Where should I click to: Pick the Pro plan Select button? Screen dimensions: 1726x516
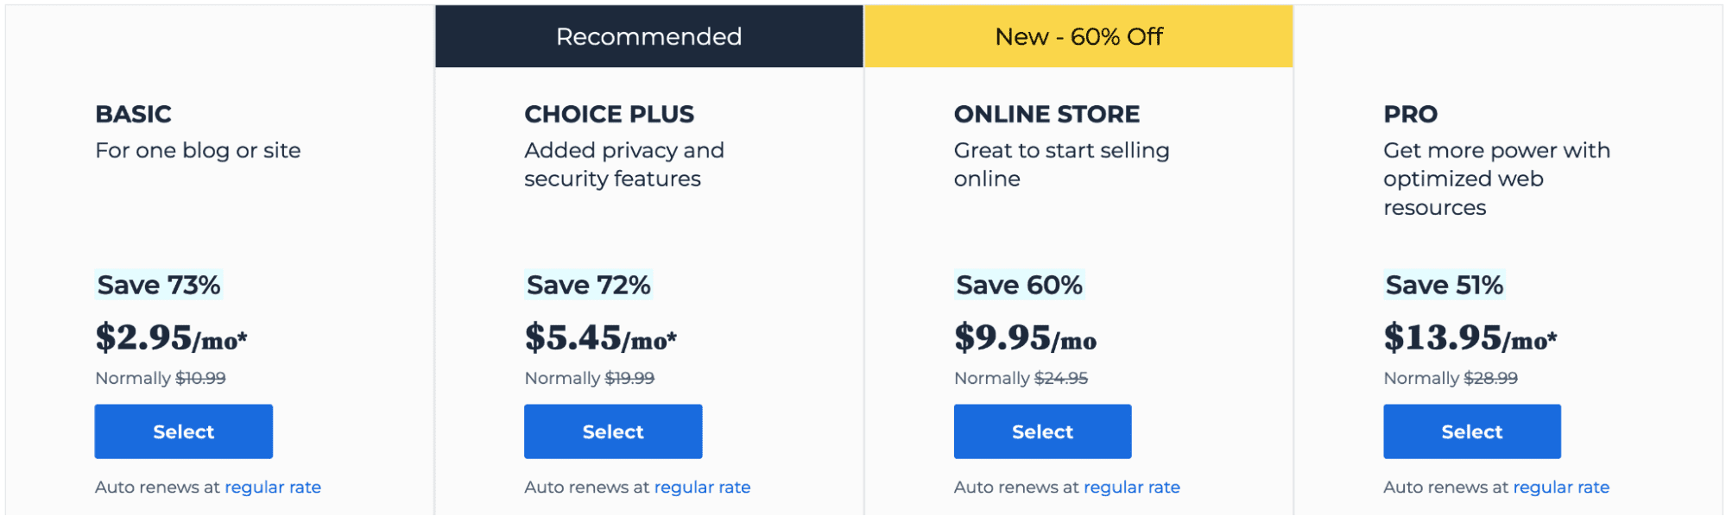click(1471, 431)
